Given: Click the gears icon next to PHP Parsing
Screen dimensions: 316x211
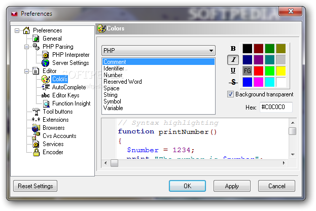Looking at the screenshot, I should (x=36, y=47).
